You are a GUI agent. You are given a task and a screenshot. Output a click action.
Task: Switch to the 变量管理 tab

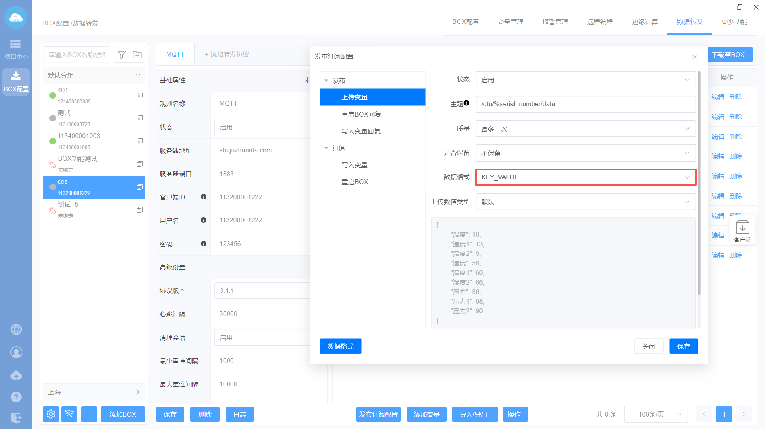510,22
